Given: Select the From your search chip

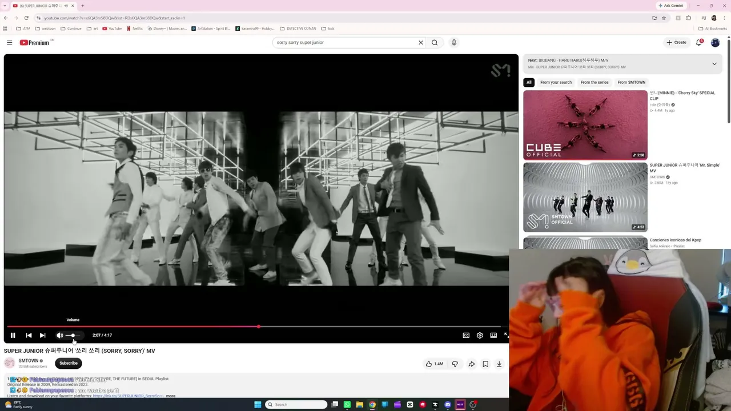Looking at the screenshot, I should (x=556, y=82).
